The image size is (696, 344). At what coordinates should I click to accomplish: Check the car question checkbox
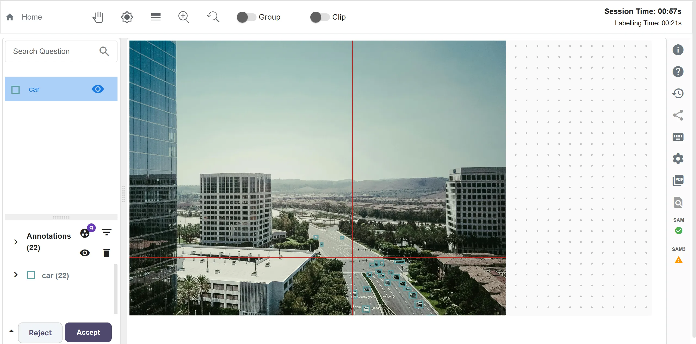tap(16, 89)
